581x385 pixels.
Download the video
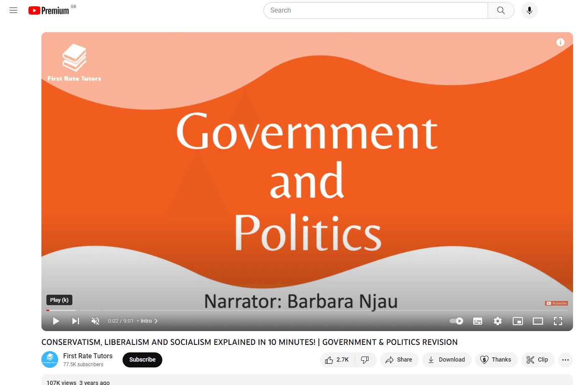tap(447, 360)
